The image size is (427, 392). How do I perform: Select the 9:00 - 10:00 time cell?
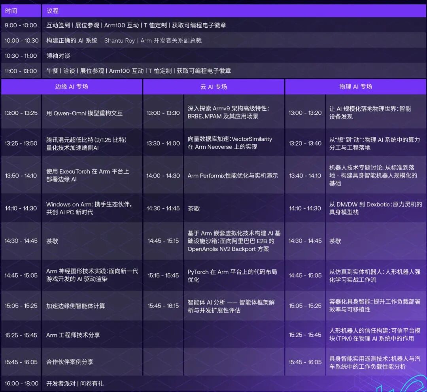pos(21,25)
